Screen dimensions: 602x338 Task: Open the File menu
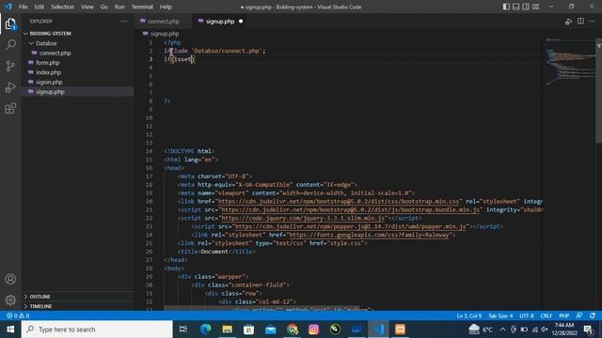(x=23, y=7)
